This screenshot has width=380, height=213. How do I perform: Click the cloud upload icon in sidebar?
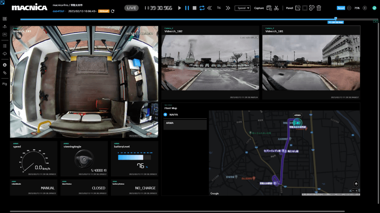5,54
